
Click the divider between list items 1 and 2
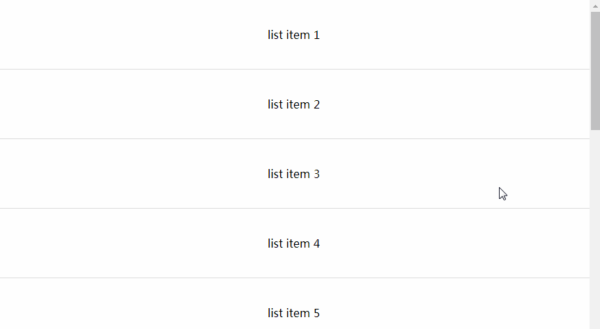(x=293, y=70)
